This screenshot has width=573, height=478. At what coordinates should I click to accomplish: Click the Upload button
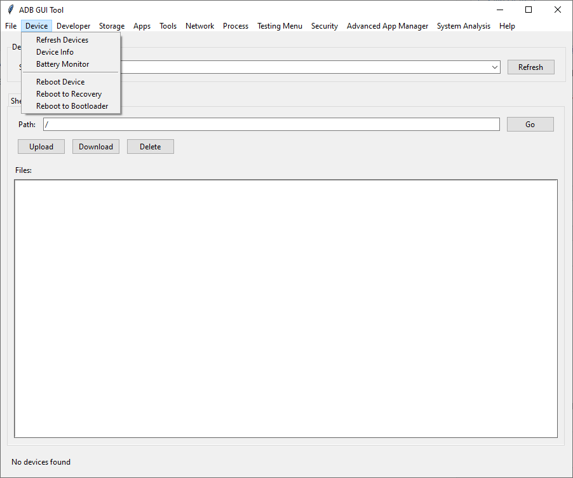pos(41,146)
